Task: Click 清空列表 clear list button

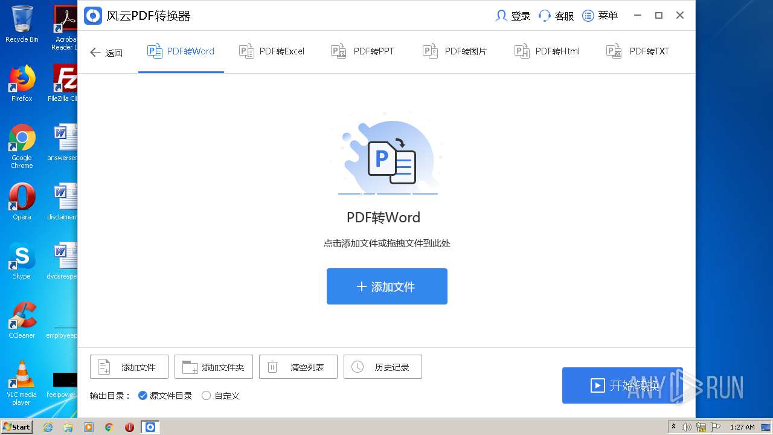Action: pyautogui.click(x=298, y=367)
